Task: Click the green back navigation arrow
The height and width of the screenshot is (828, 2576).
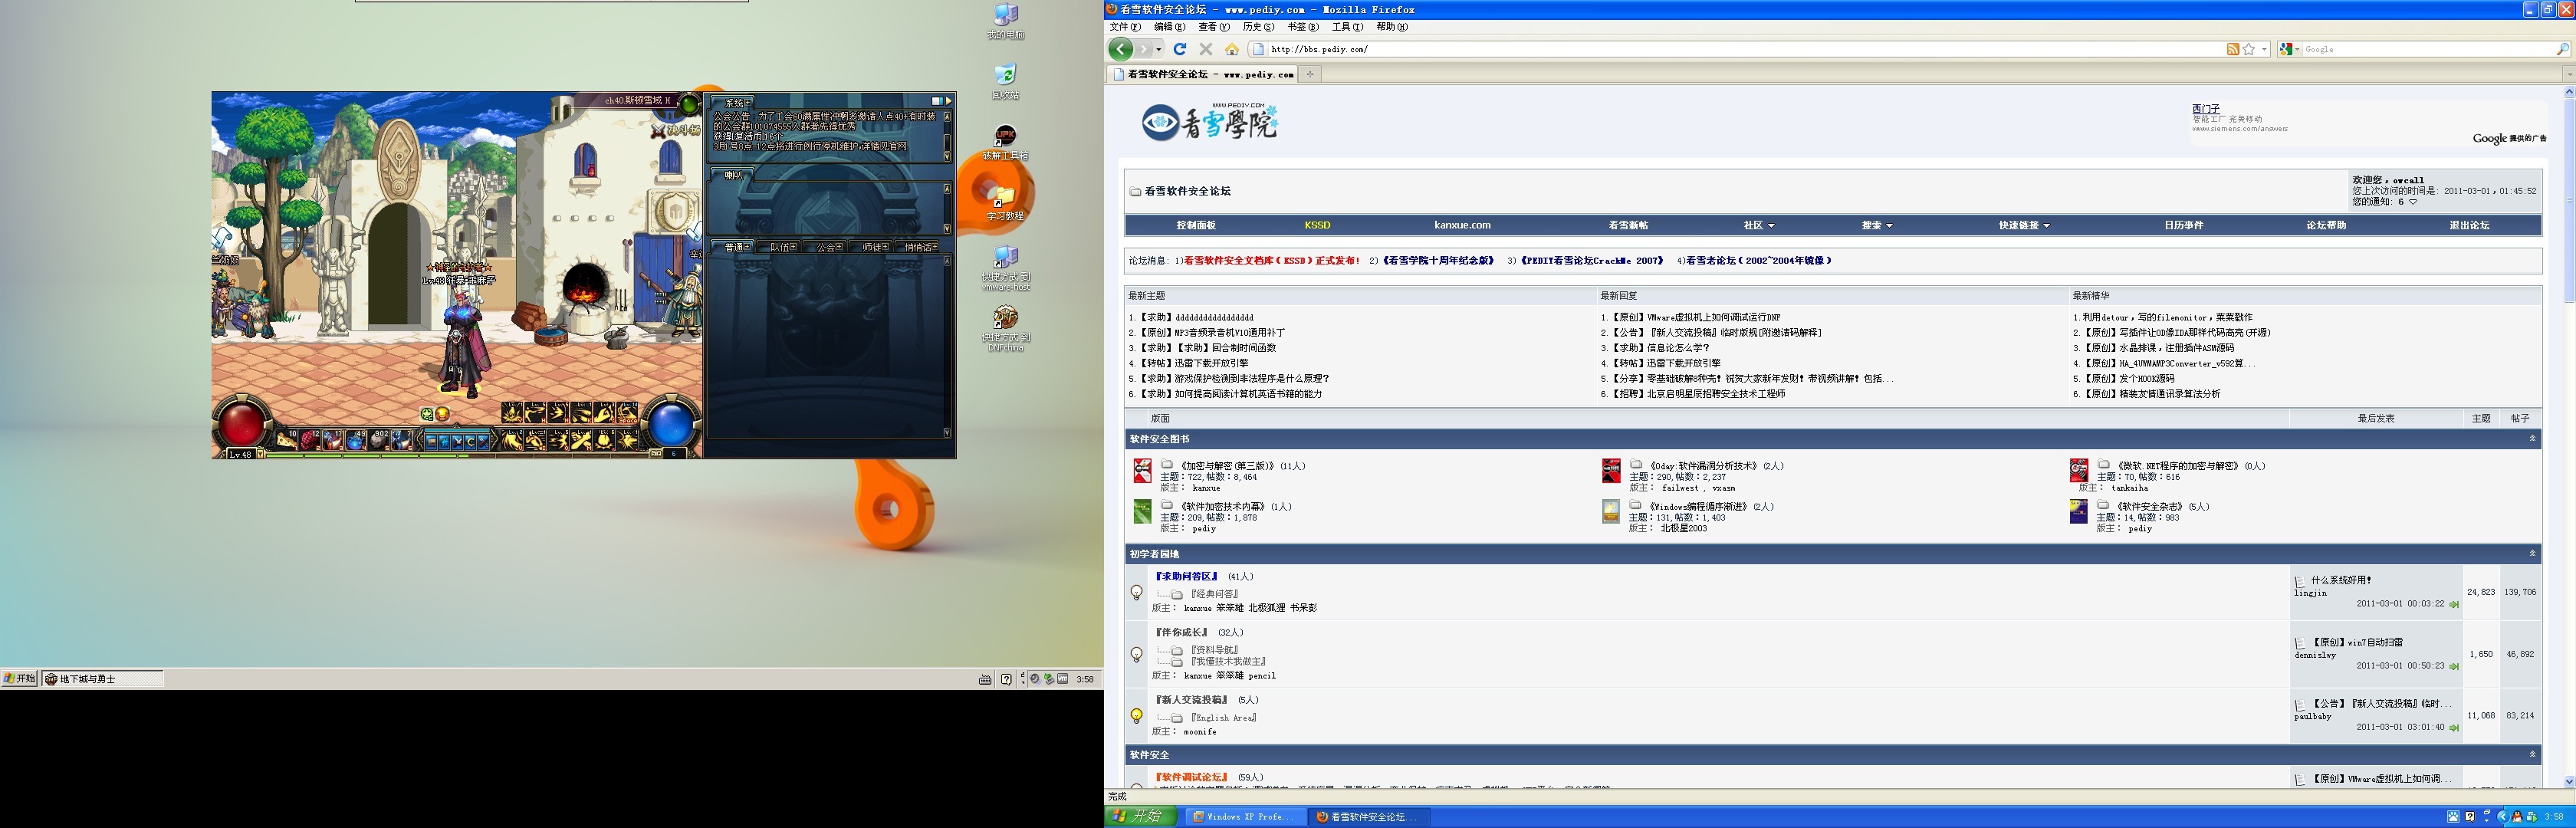Action: click(x=1121, y=49)
